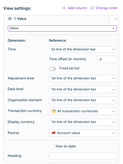Click the 1. Value column title
Screen dimensions: 123x164
[20, 19]
